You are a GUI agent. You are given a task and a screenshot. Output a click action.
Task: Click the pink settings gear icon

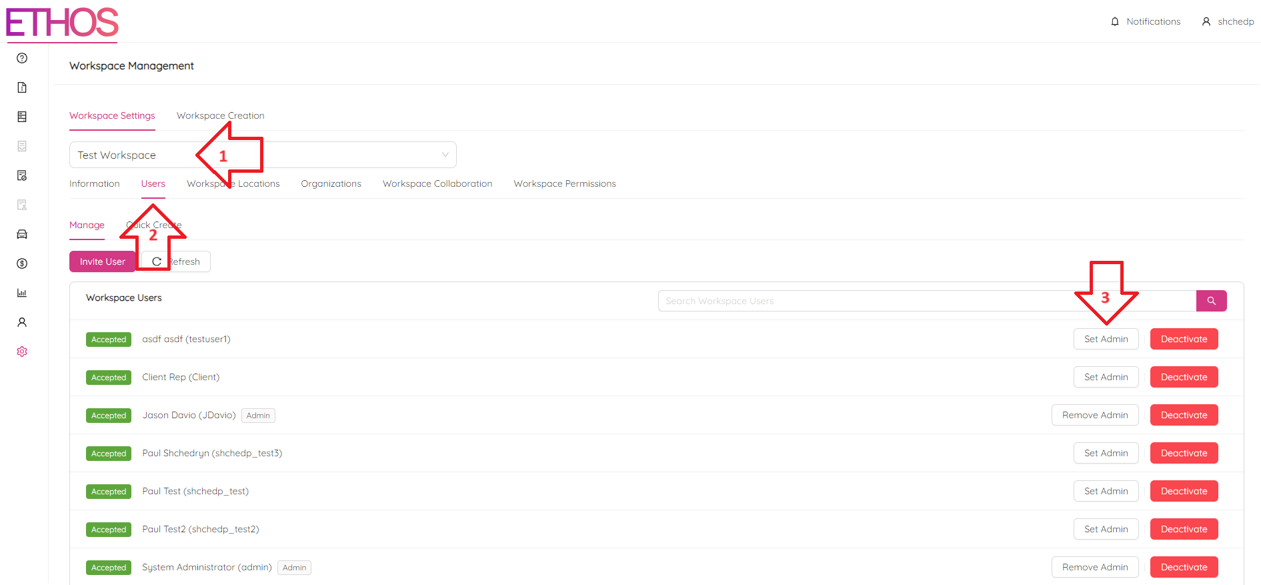pos(22,352)
